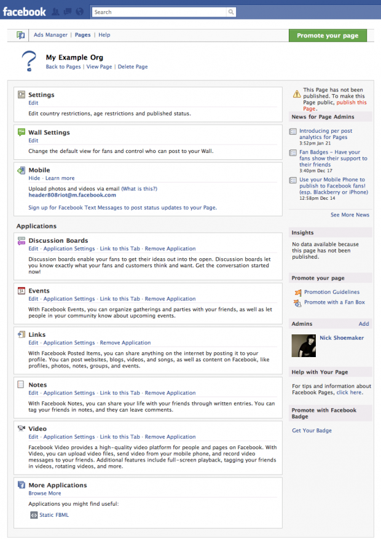The width and height of the screenshot is (381, 539).
Task: Hide the Mobile section
Action: [34, 178]
